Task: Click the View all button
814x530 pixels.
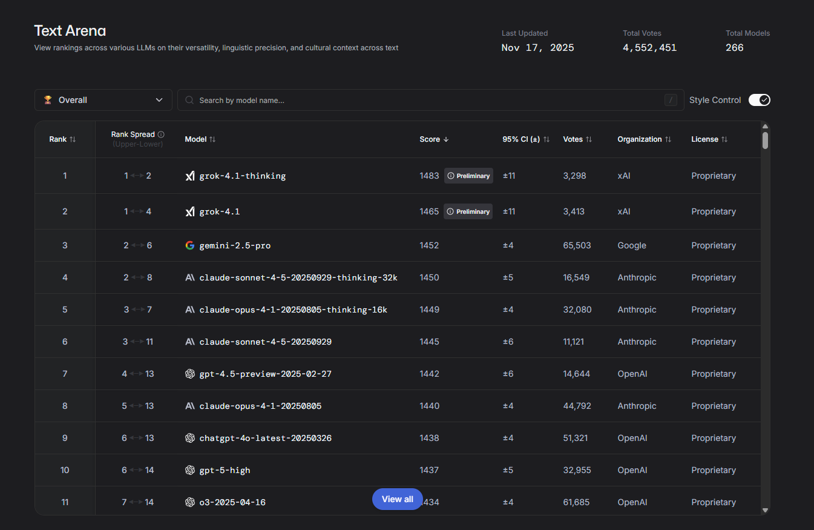Action: (397, 499)
